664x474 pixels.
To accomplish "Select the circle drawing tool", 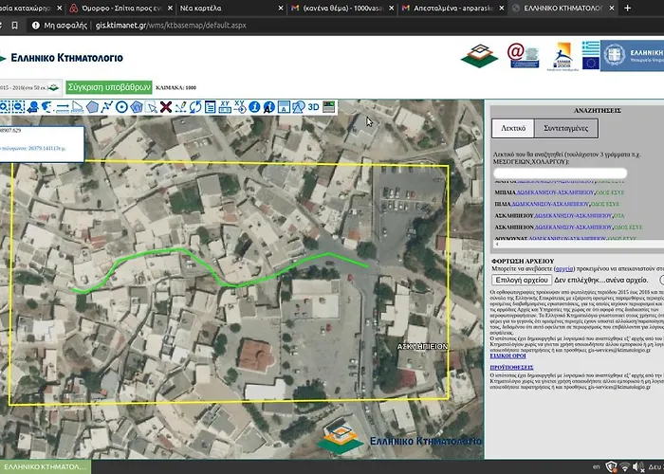I will pyautogui.click(x=122, y=106).
